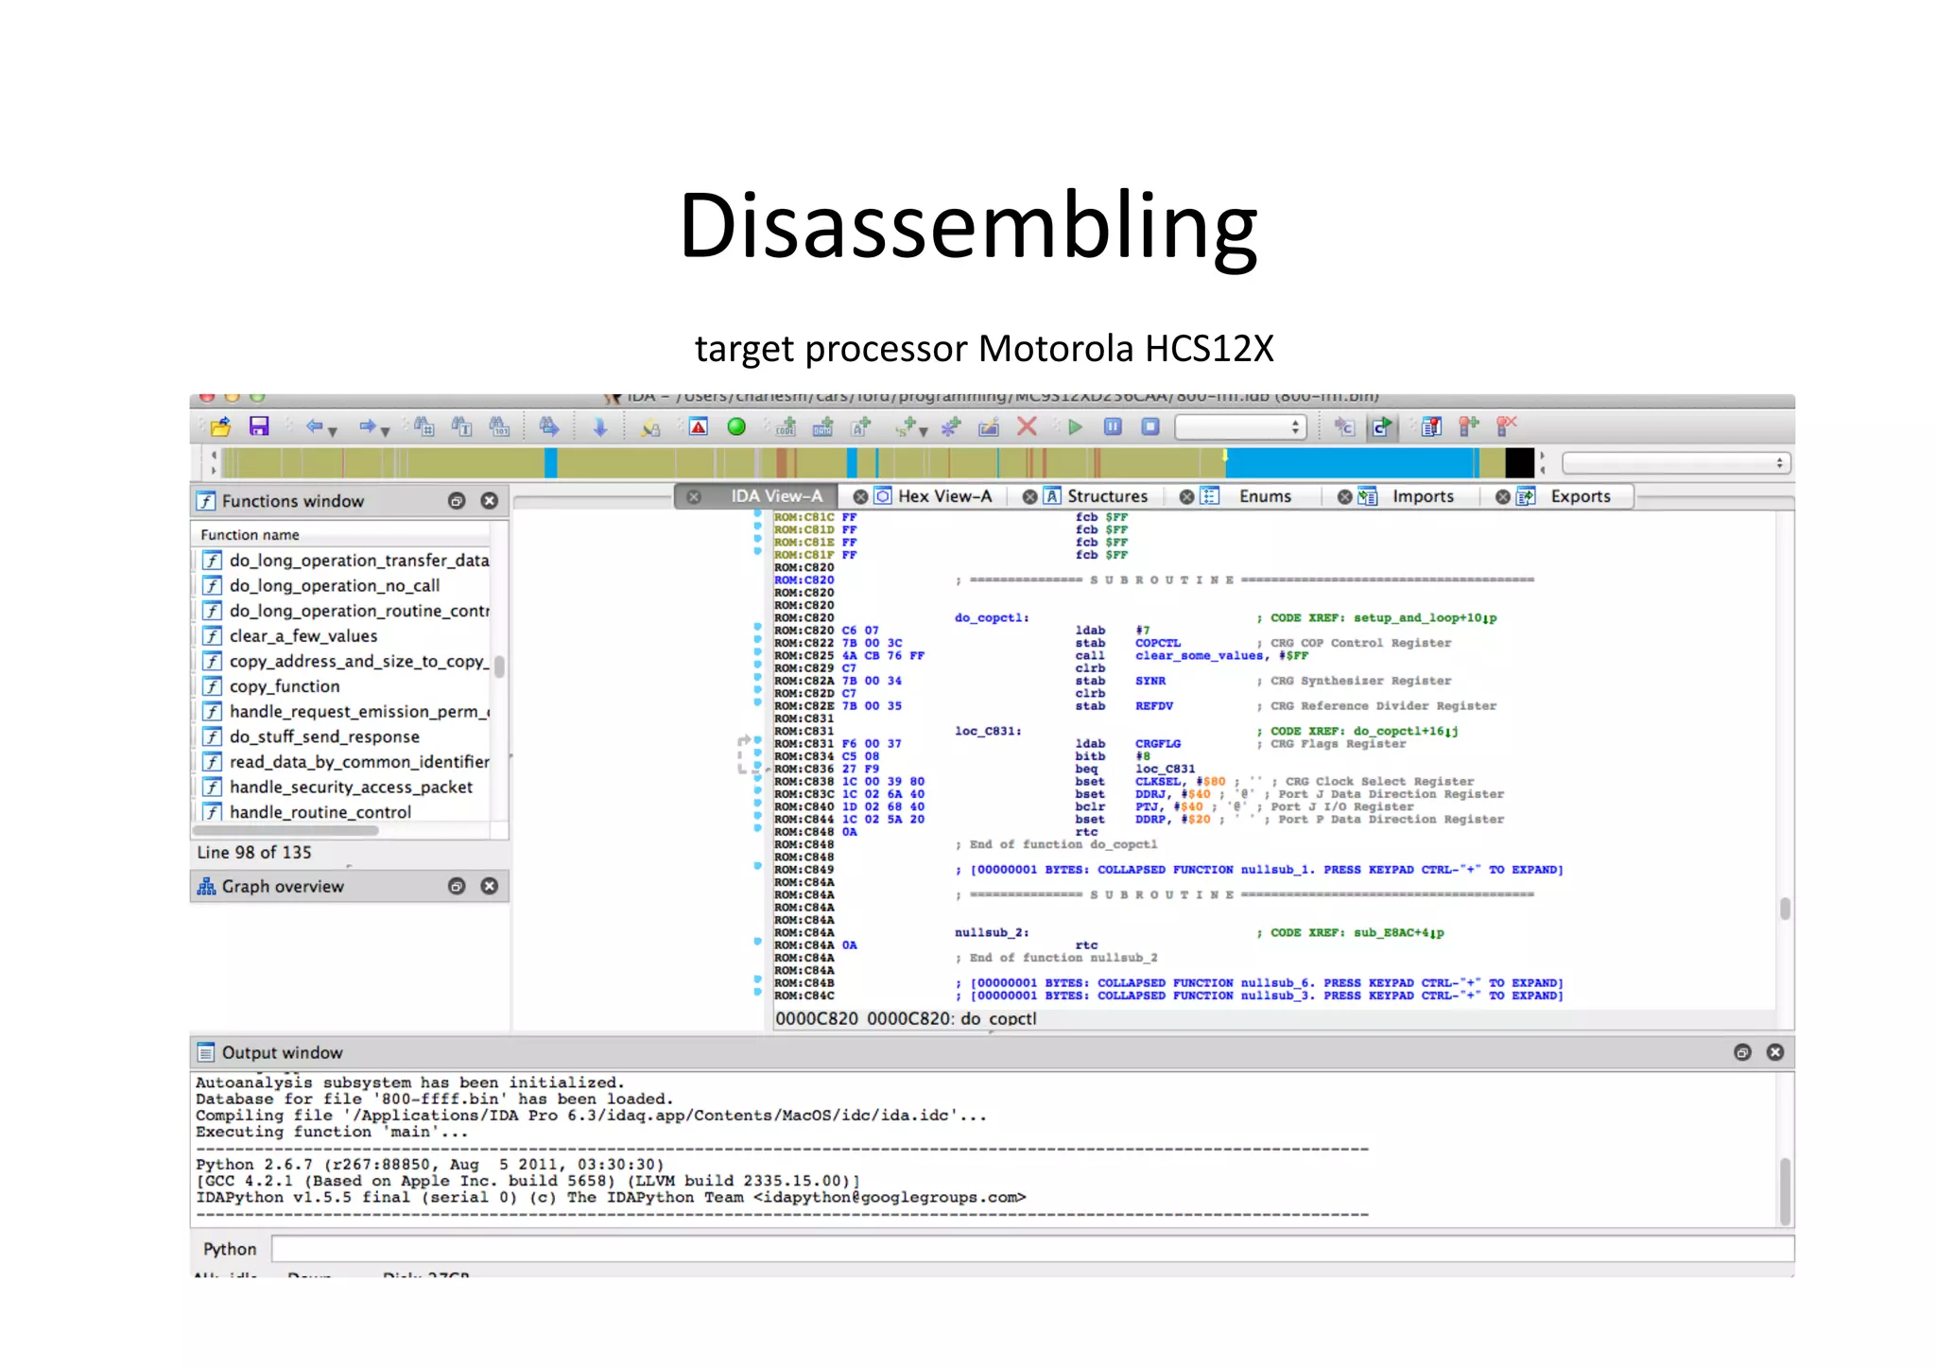This screenshot has height=1368, width=1936.
Task: Open the debugger selection combo box
Action: pyautogui.click(x=1240, y=427)
